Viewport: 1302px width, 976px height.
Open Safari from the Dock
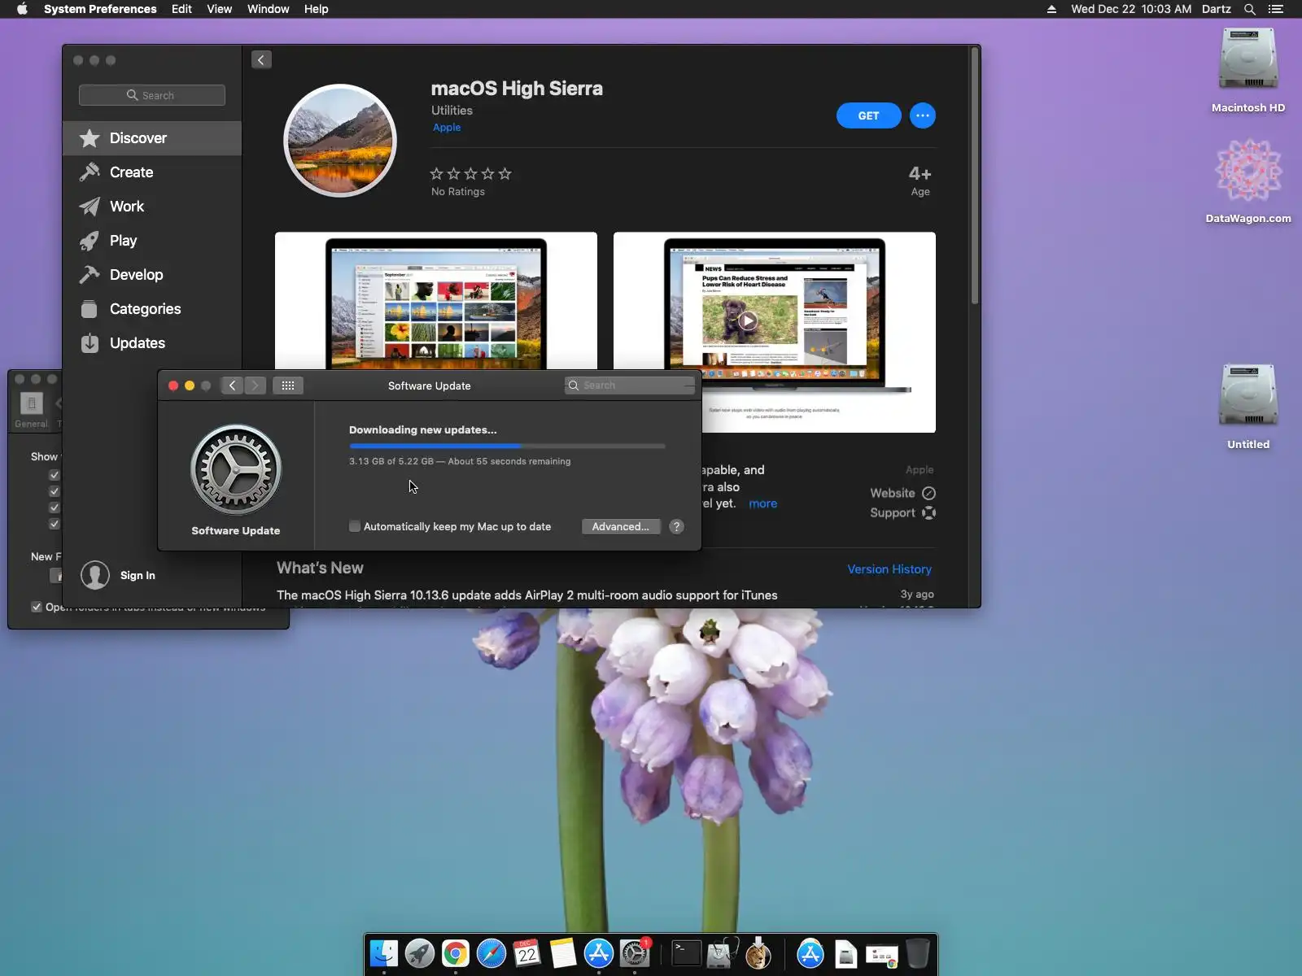492,953
